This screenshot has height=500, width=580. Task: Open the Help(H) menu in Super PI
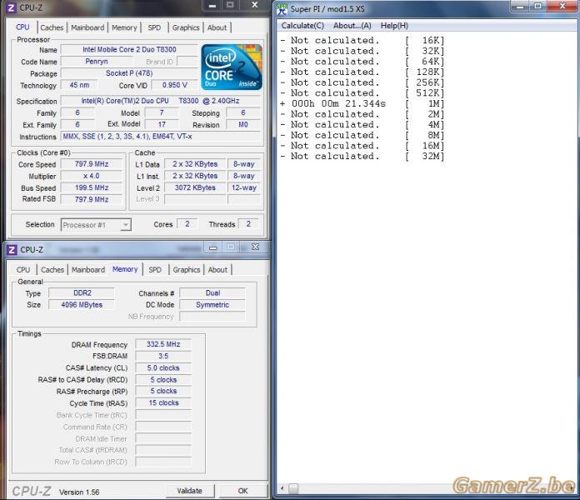coord(394,26)
